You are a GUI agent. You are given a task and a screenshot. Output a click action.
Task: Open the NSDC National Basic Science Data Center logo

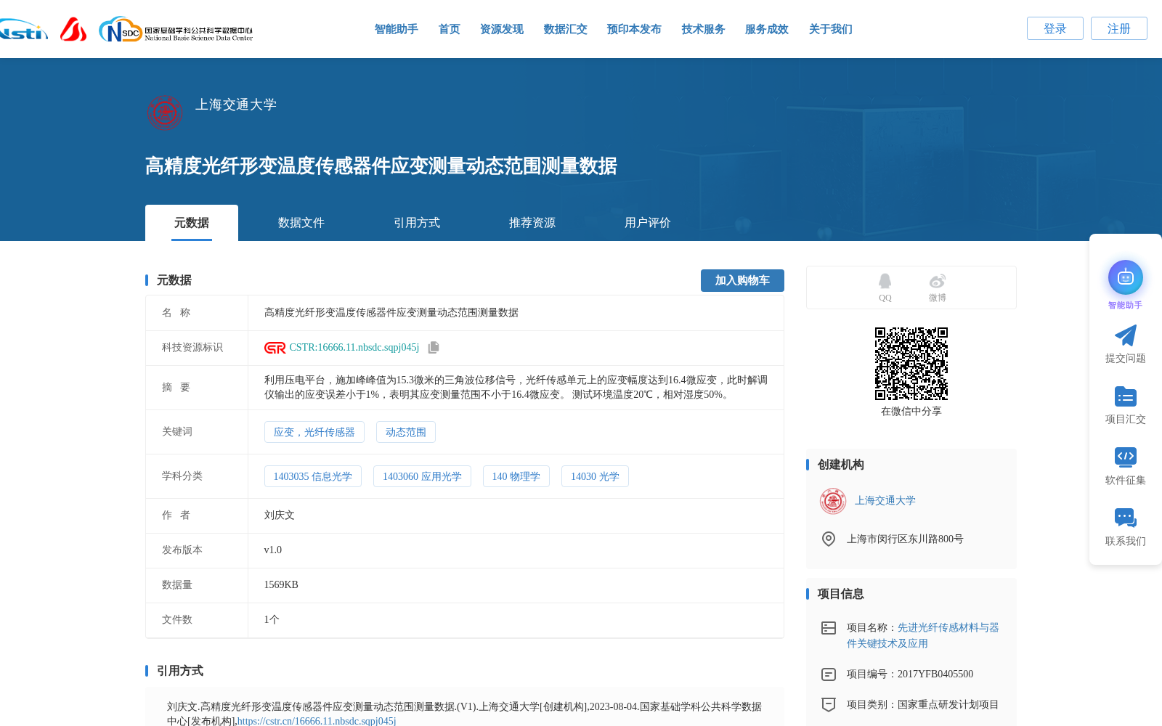click(x=176, y=30)
